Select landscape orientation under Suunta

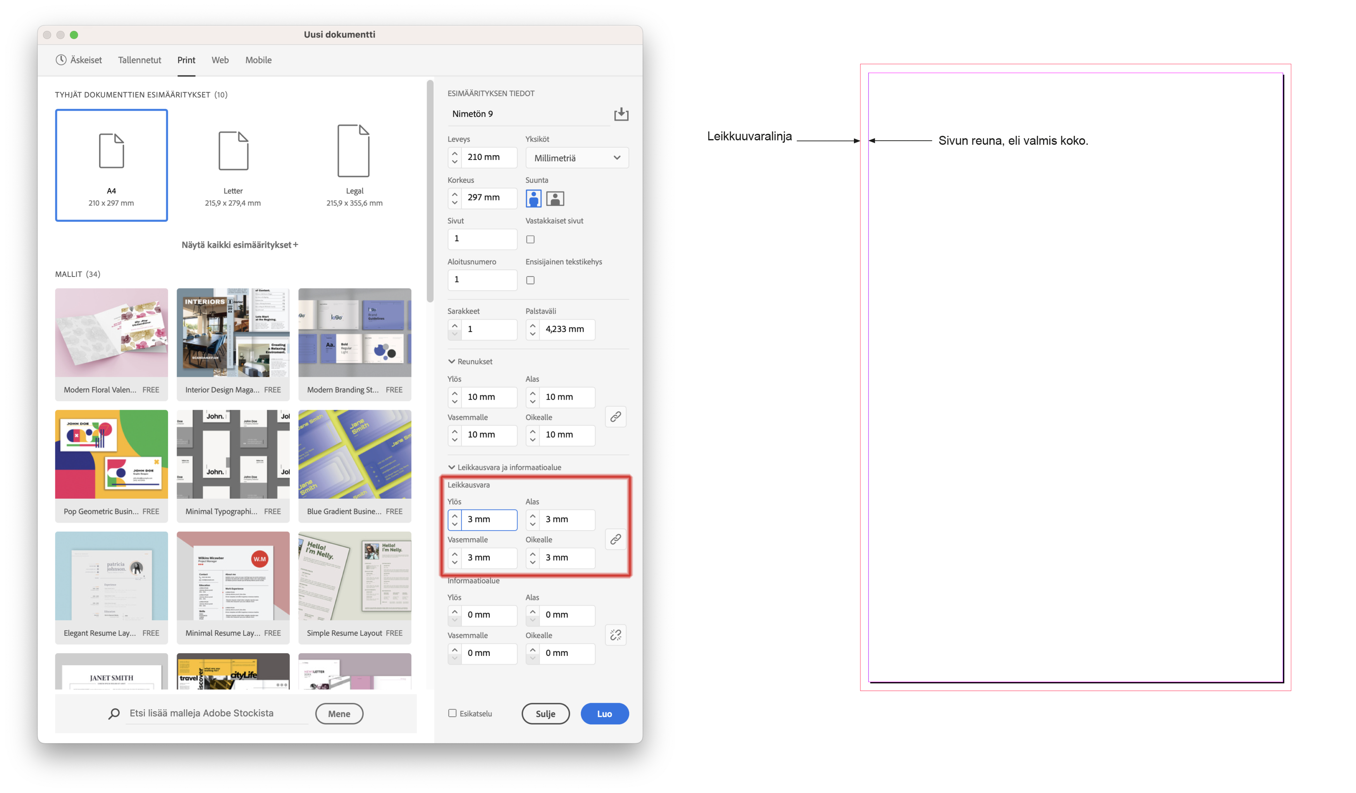pos(555,198)
